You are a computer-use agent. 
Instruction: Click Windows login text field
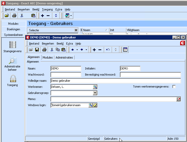(x=70, y=105)
